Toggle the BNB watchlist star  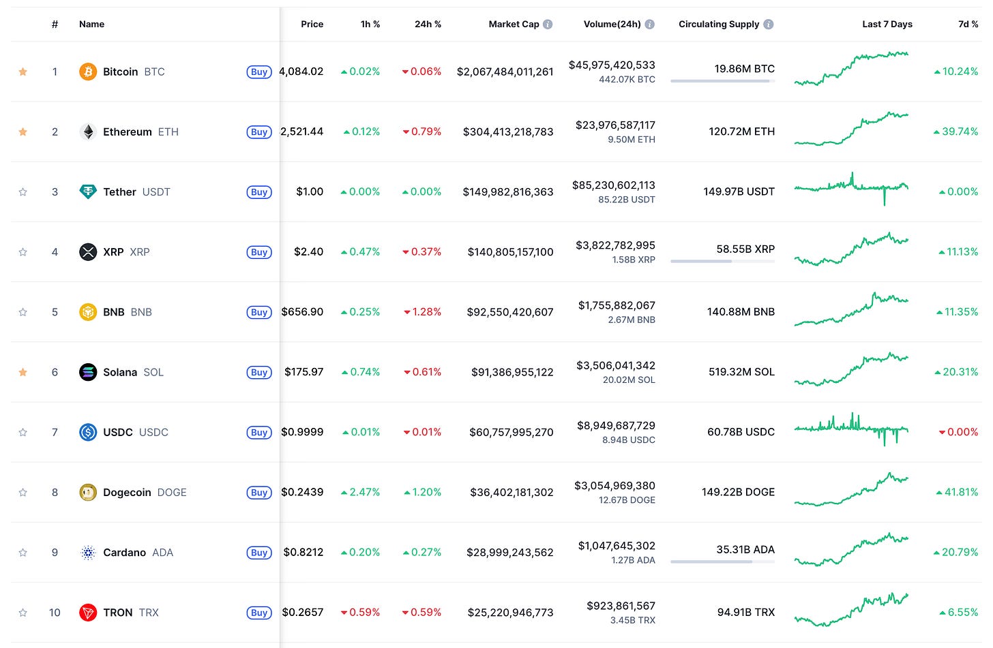(23, 312)
